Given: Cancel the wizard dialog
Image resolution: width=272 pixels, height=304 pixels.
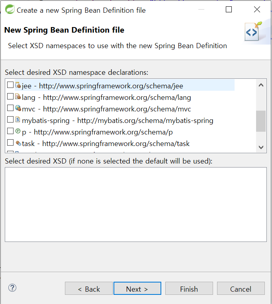Looking at the screenshot, I should point(241,288).
